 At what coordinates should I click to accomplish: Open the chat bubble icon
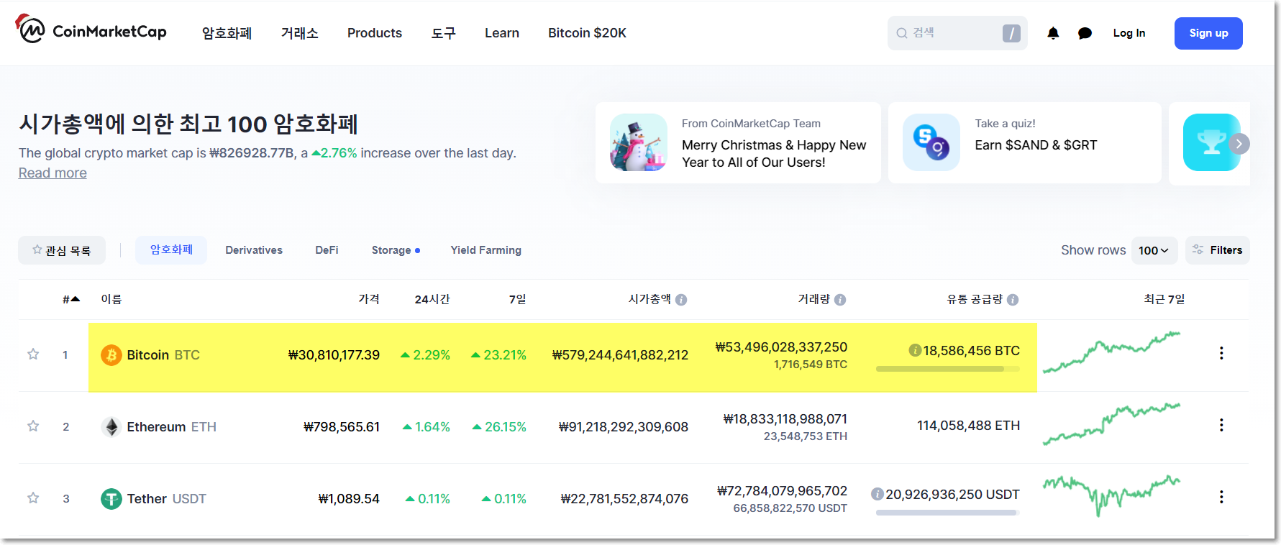pos(1085,33)
